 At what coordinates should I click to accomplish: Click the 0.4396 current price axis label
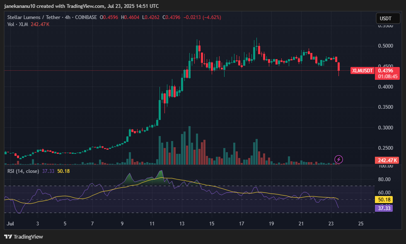[x=386, y=71]
